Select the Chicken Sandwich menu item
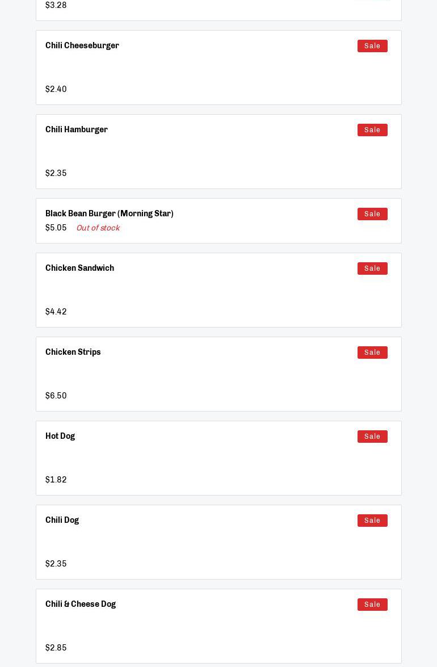The image size is (437, 667). coord(79,269)
